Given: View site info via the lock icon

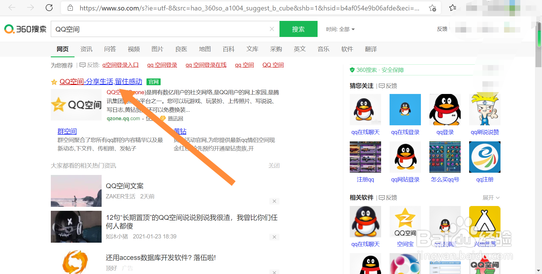Looking at the screenshot, I should click(70, 8).
